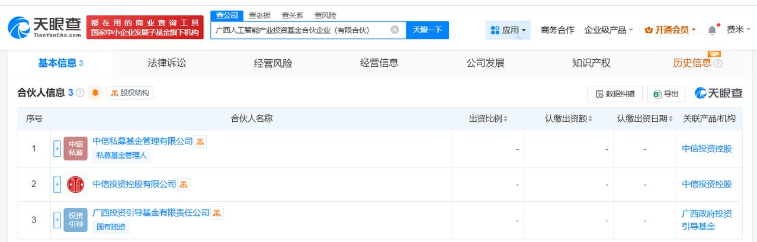
Task: Expand row 2 中信投资控股 details
Action: [57, 185]
